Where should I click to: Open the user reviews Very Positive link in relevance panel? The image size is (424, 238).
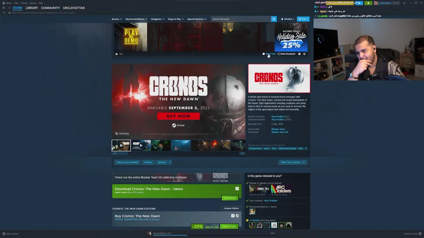coord(271,201)
